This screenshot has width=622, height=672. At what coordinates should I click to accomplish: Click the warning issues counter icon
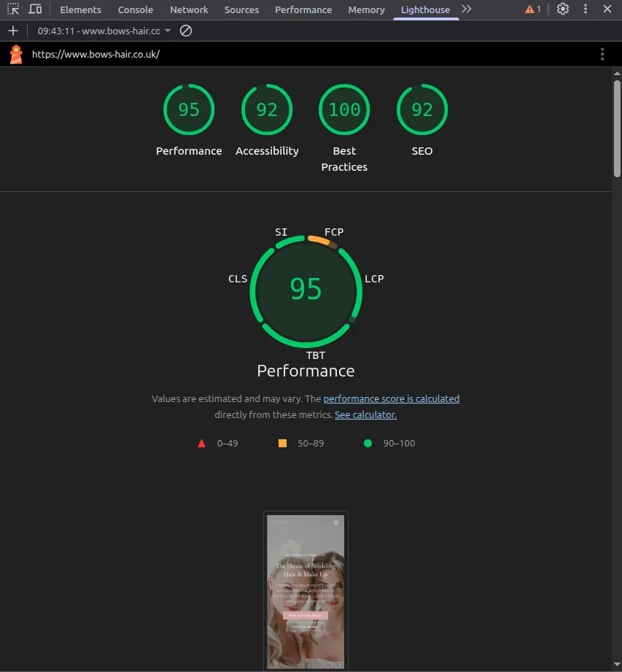click(533, 9)
